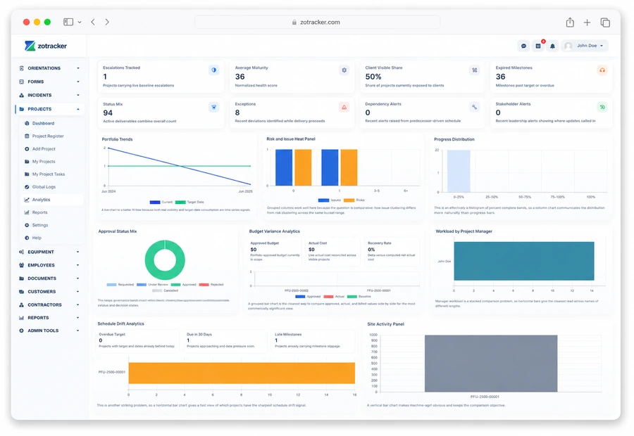The width and height of the screenshot is (634, 436).
Task: Go forward with Safari forward arrow
Action: click(107, 22)
